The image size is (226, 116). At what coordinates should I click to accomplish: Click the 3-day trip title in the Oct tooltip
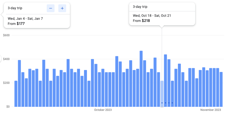(140, 7)
